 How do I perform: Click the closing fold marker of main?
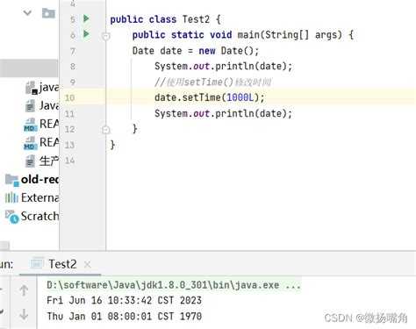106,129
